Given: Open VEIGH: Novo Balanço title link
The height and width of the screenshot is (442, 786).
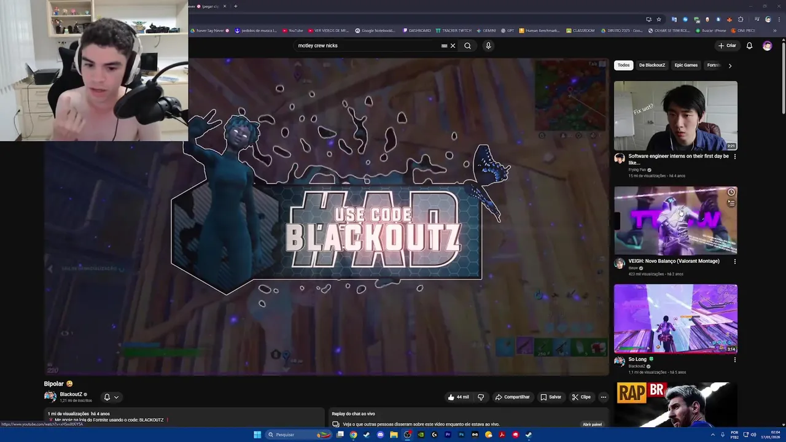Looking at the screenshot, I should tap(674, 261).
